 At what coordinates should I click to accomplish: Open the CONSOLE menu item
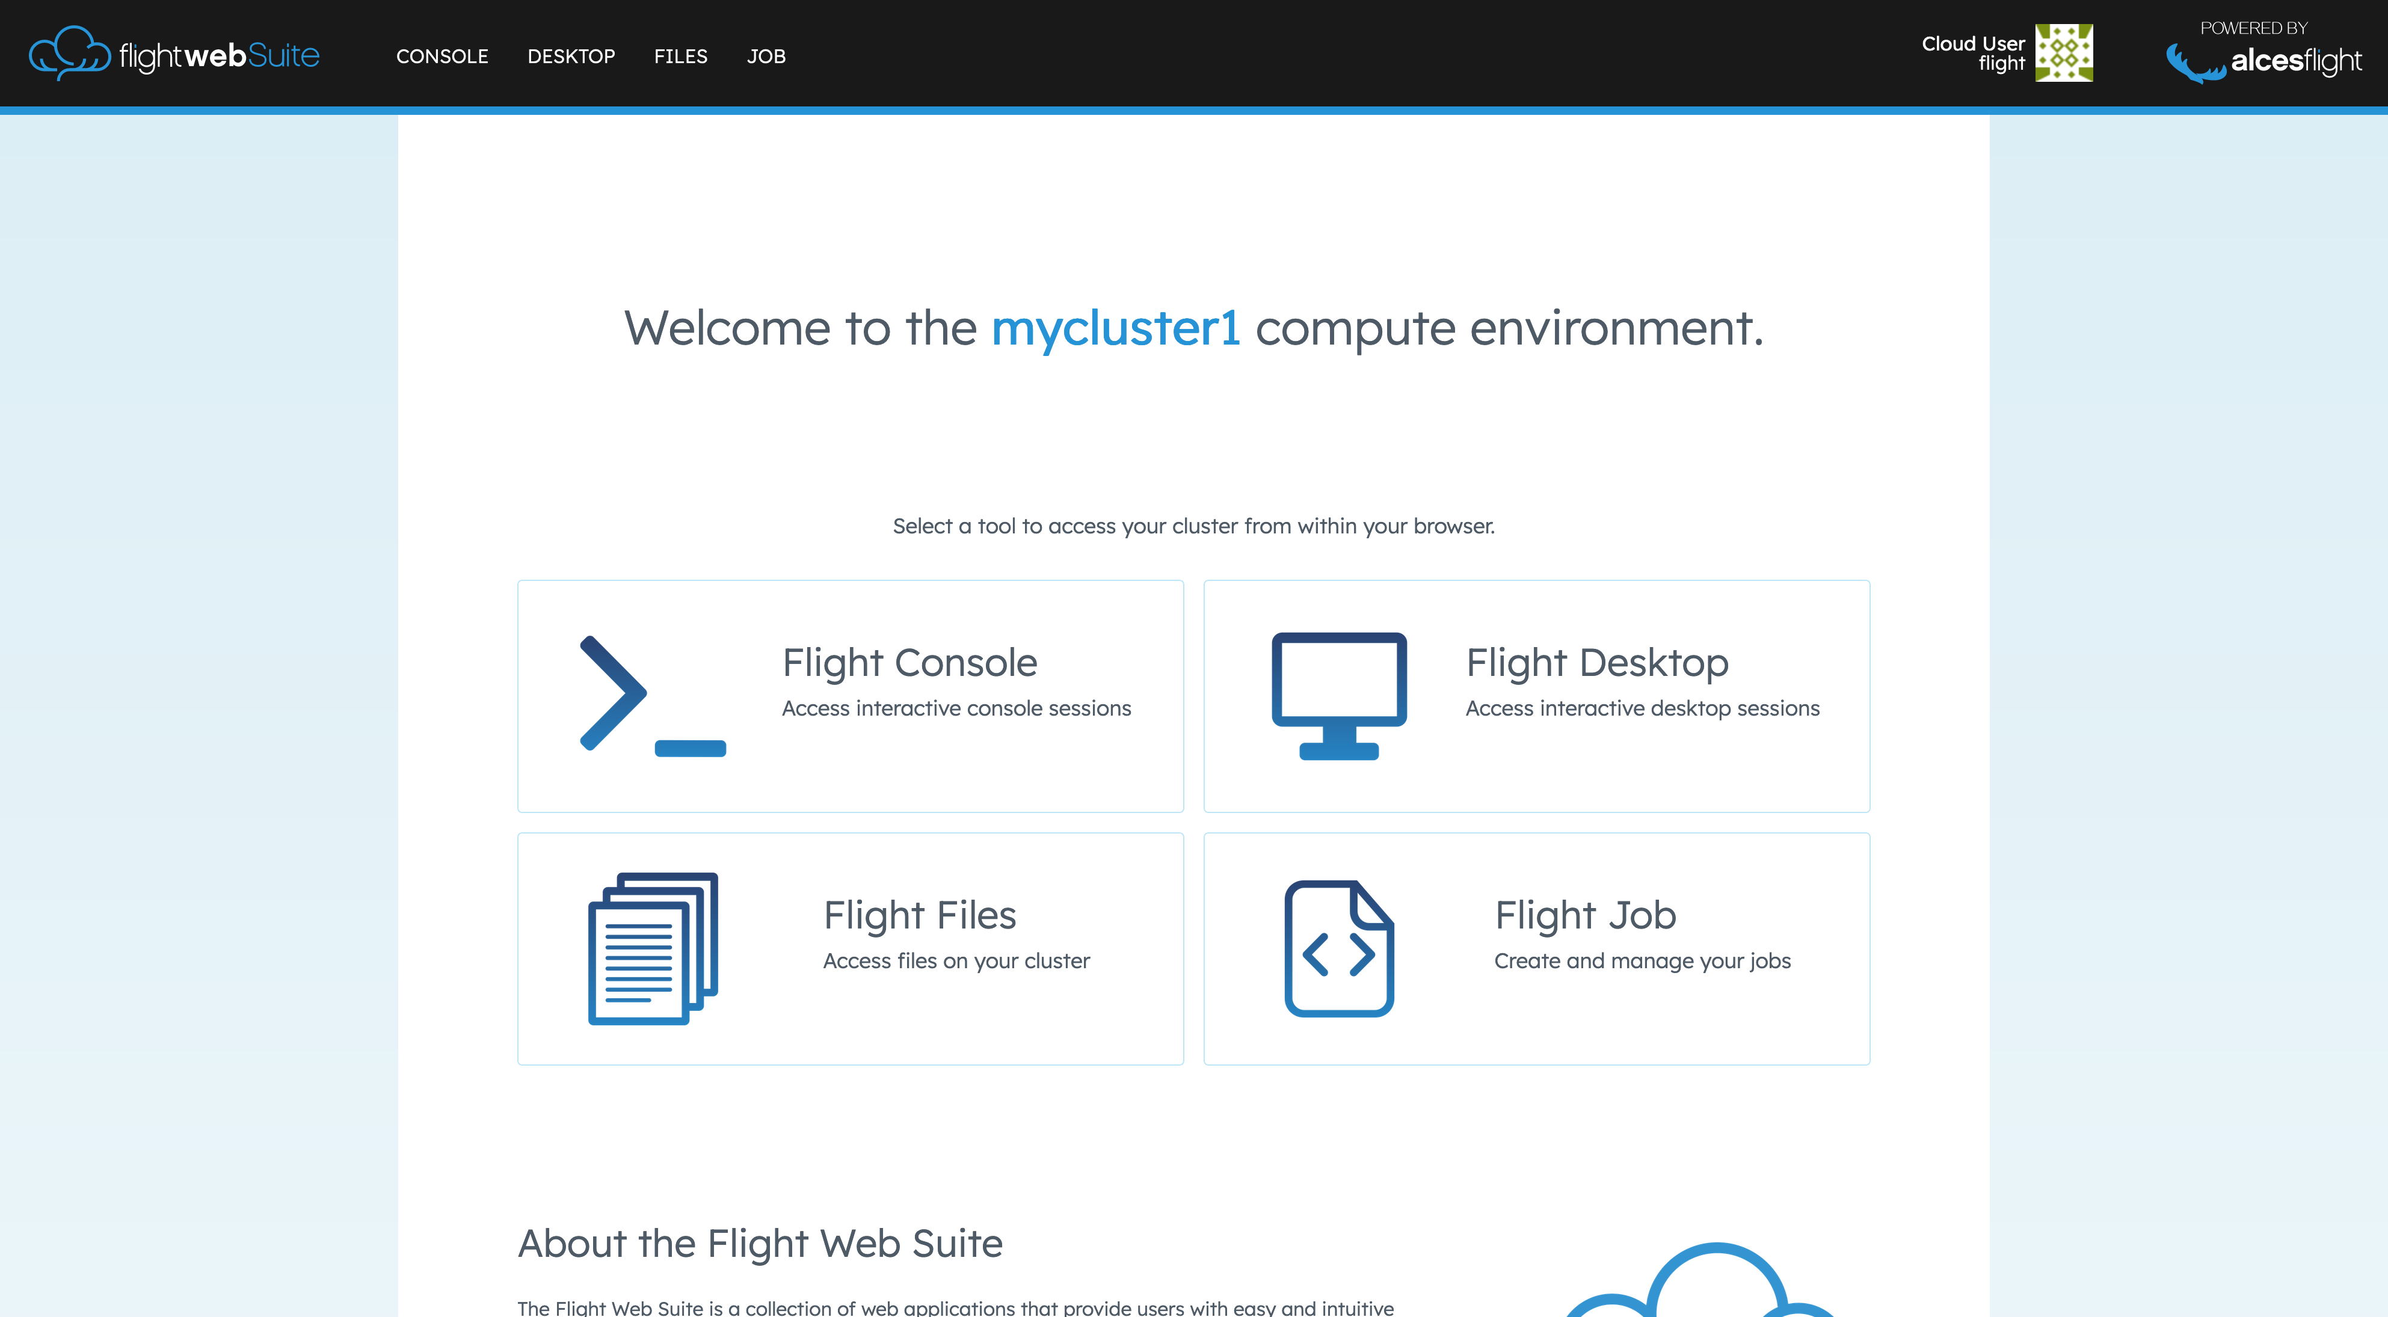pyautogui.click(x=442, y=57)
